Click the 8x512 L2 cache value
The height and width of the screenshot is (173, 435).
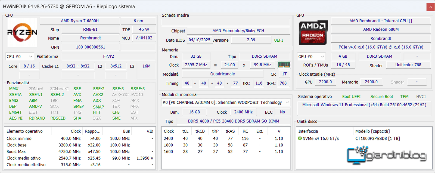[116, 66]
